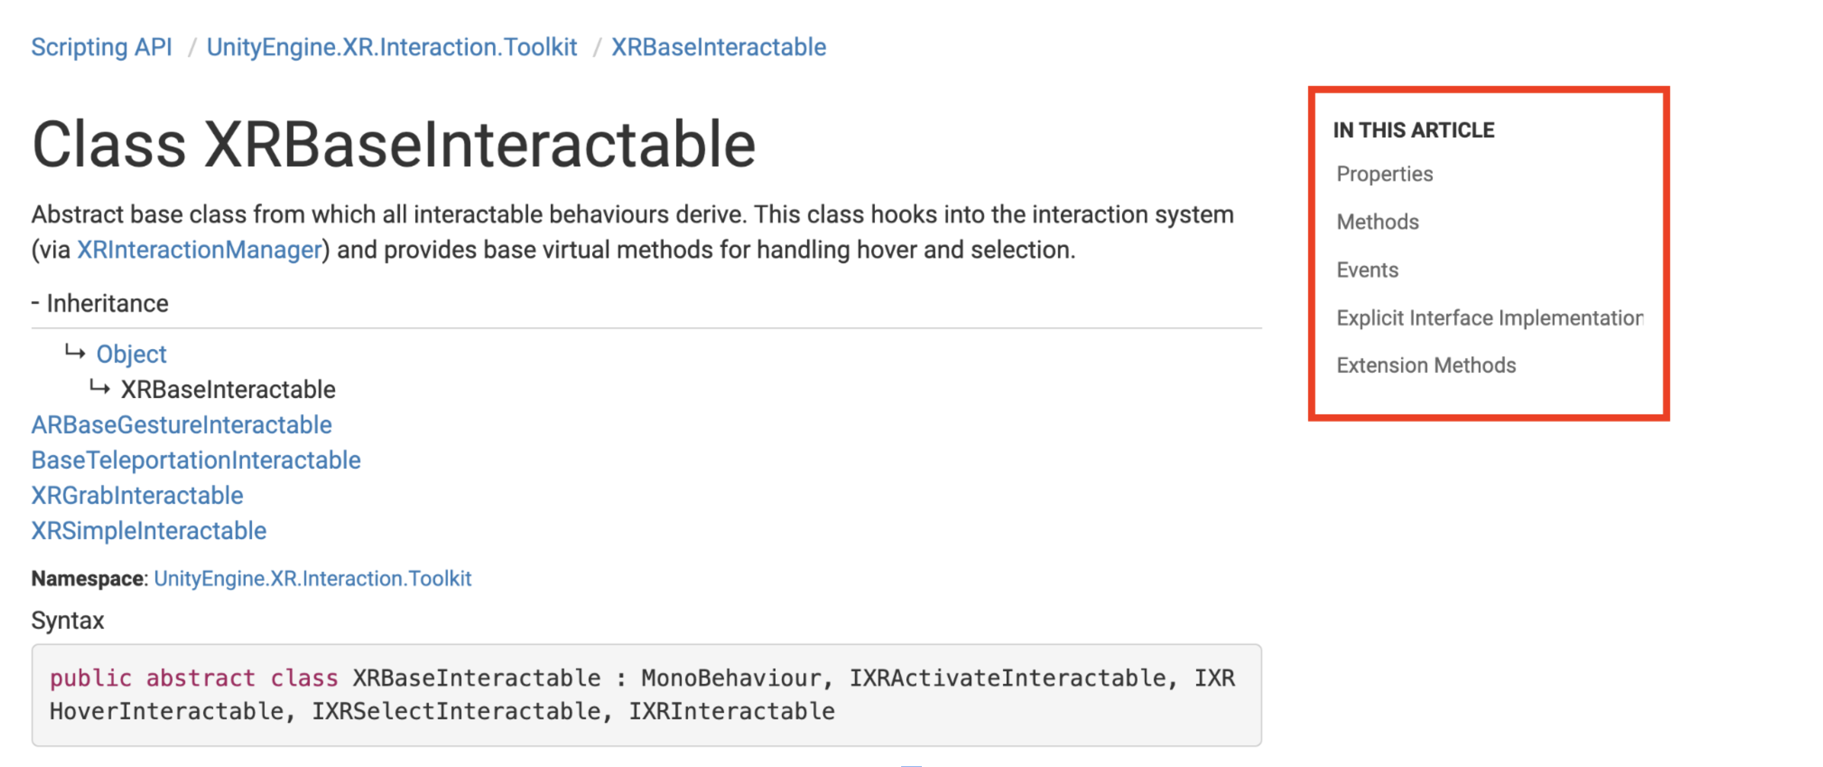Open the ARBaseGestureInteractable derived class

pyautogui.click(x=181, y=424)
